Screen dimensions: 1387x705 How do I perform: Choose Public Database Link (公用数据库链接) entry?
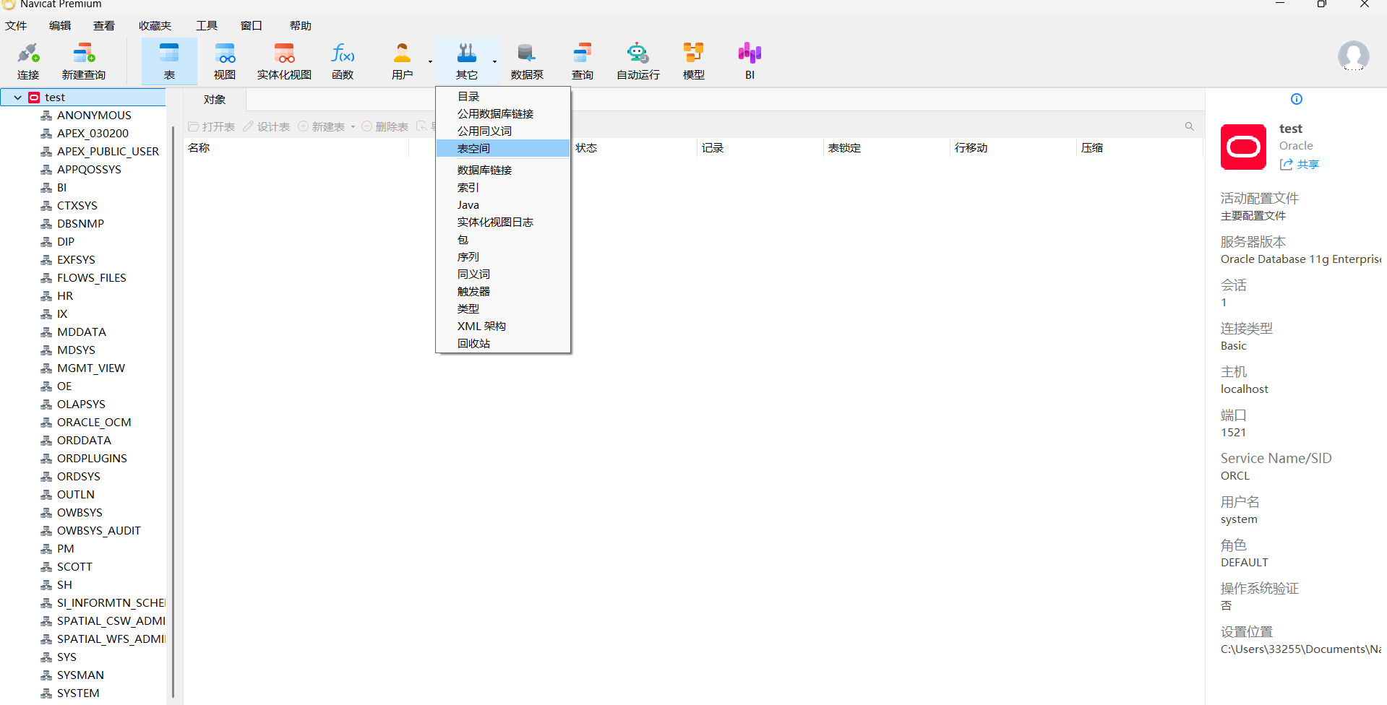pyautogui.click(x=503, y=113)
